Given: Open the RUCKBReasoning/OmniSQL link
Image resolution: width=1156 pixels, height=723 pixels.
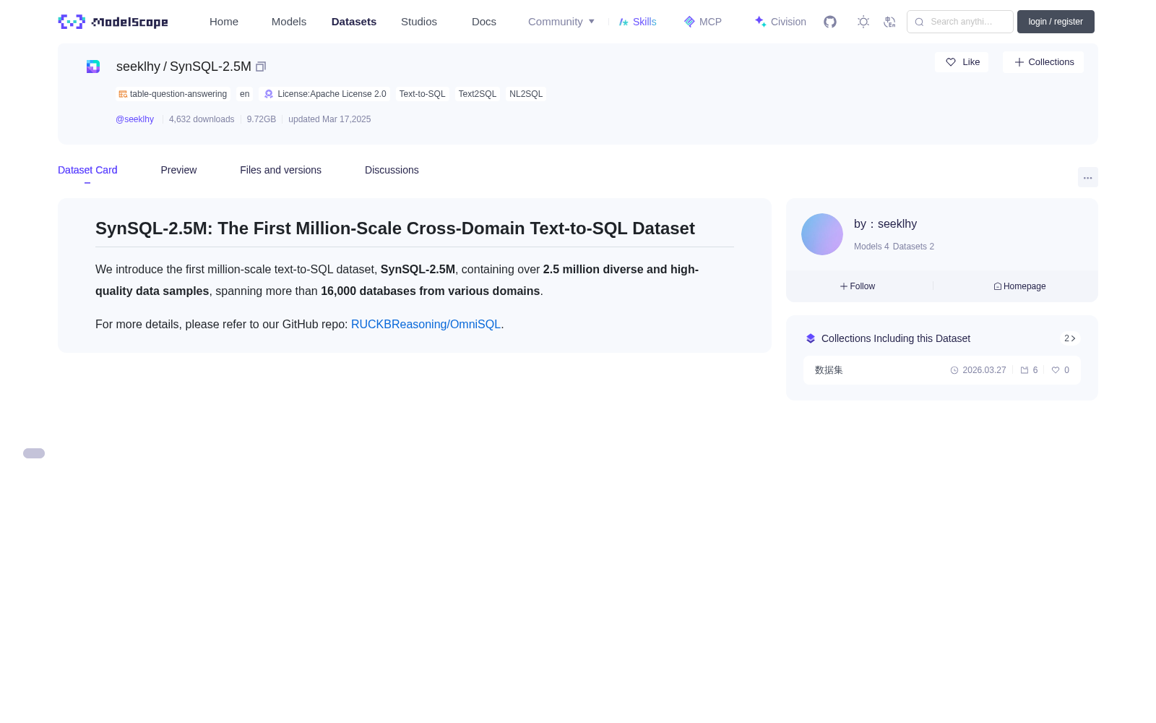Looking at the screenshot, I should tap(426, 325).
